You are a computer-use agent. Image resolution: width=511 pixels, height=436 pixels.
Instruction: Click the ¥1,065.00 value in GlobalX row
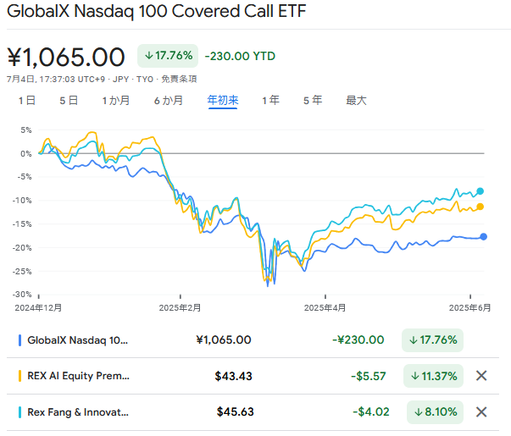click(224, 340)
